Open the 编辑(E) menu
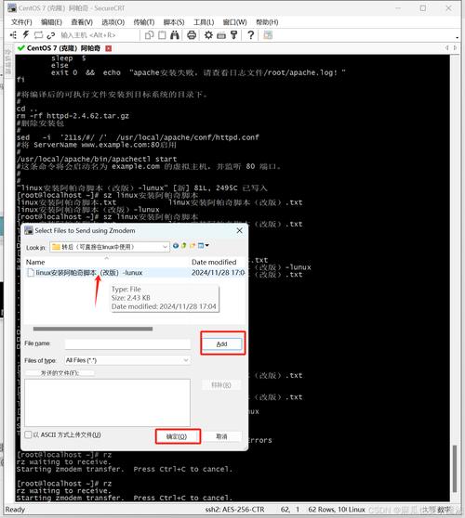 click(51, 22)
